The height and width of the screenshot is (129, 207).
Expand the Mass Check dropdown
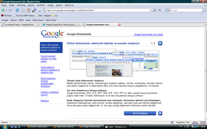click(x=38, y=20)
